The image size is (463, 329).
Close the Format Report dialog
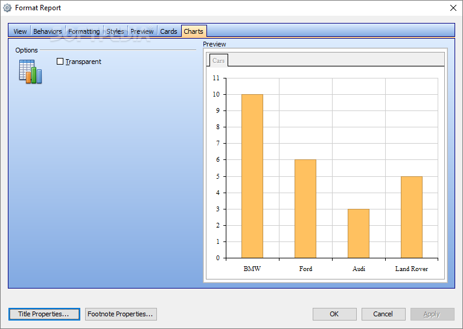tap(453, 8)
